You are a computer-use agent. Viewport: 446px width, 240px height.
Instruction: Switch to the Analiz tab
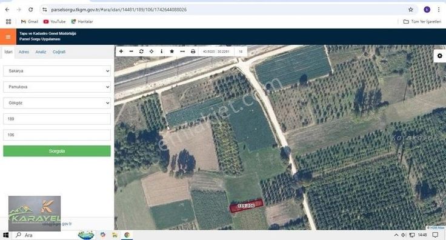tap(41, 52)
